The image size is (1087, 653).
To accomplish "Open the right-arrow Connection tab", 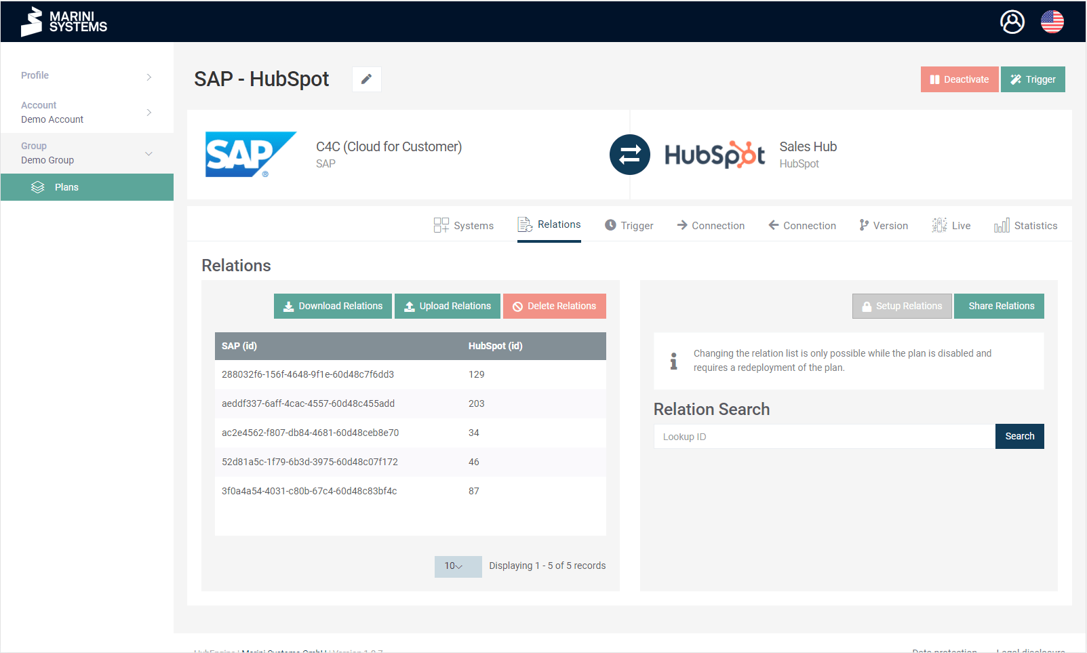I will point(711,225).
